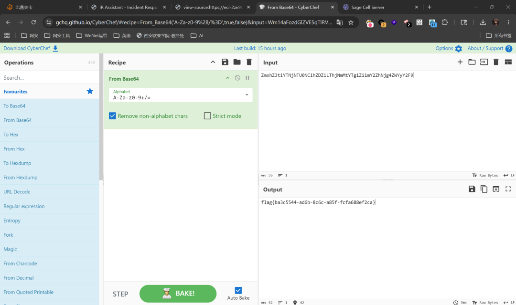The width and height of the screenshot is (516, 305).
Task: Change input character encoding Raw Bytes
Action: [485, 175]
